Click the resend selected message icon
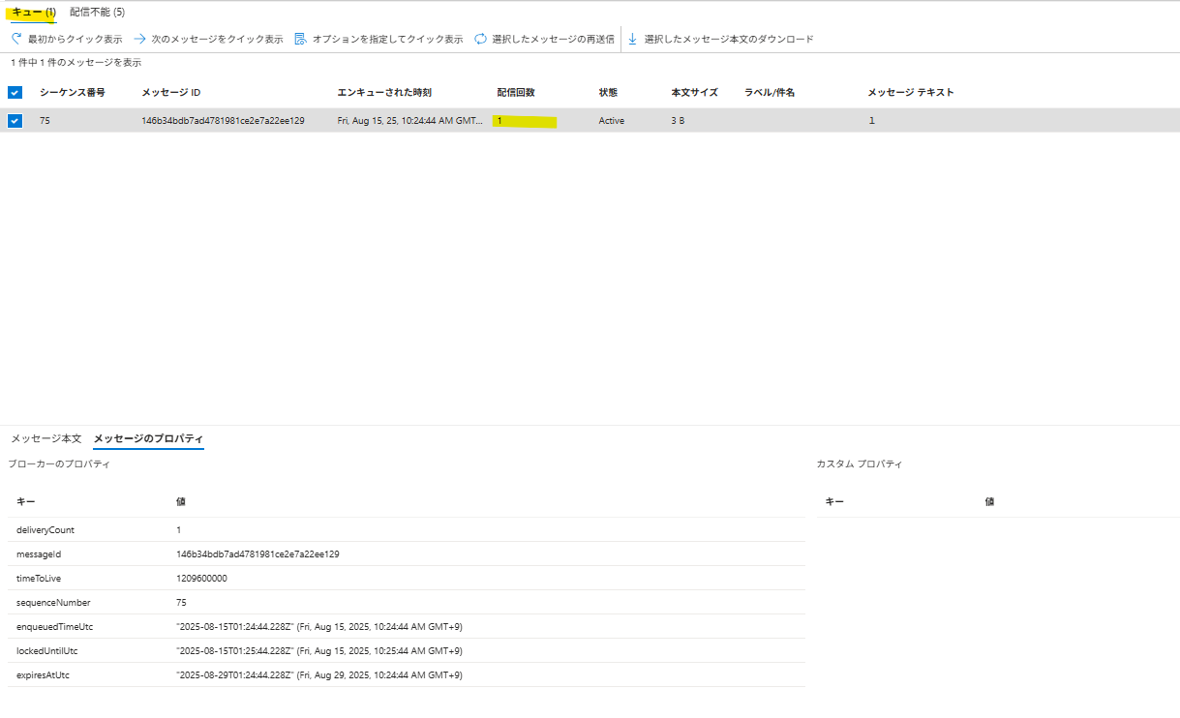The width and height of the screenshot is (1180, 718). [481, 39]
